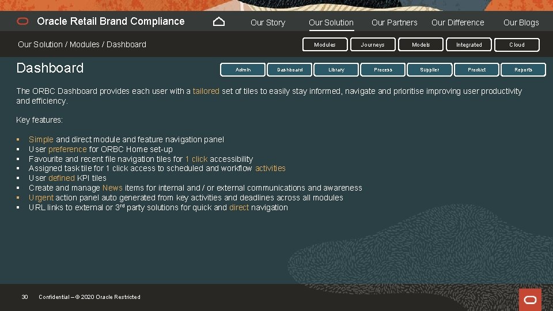The image size is (553, 311).
Task: Select the Modules button
Action: click(325, 45)
